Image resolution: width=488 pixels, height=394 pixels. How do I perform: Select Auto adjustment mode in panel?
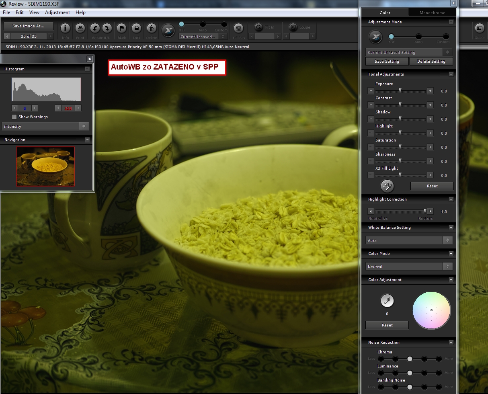point(418,37)
